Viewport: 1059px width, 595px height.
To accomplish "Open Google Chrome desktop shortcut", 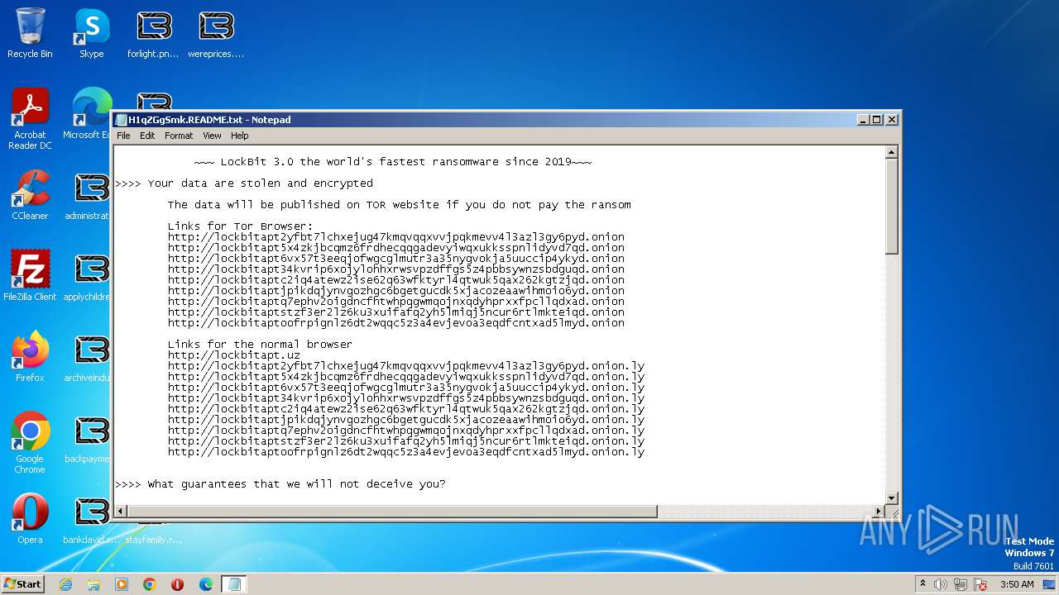I will click(30, 443).
